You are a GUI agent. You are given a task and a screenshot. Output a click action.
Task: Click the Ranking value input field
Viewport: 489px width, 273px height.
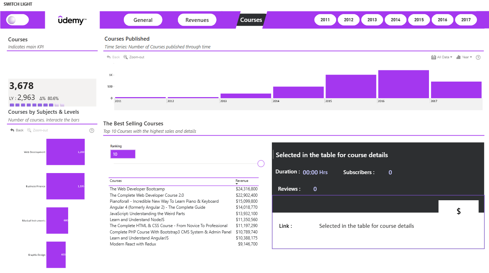tap(123, 154)
